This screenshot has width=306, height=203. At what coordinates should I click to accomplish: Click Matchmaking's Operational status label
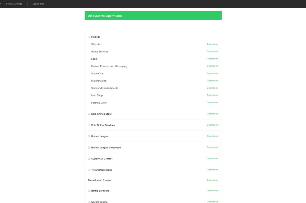[212, 81]
